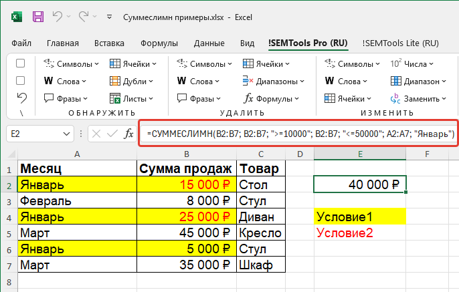
Task: Open the Заменить dropdown
Action: (418, 99)
